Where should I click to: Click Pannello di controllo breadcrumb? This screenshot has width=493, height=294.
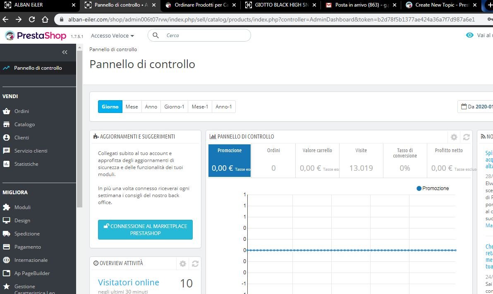113,49
